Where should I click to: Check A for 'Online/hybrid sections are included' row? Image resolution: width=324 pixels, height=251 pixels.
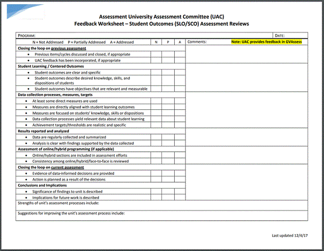tap(180, 155)
